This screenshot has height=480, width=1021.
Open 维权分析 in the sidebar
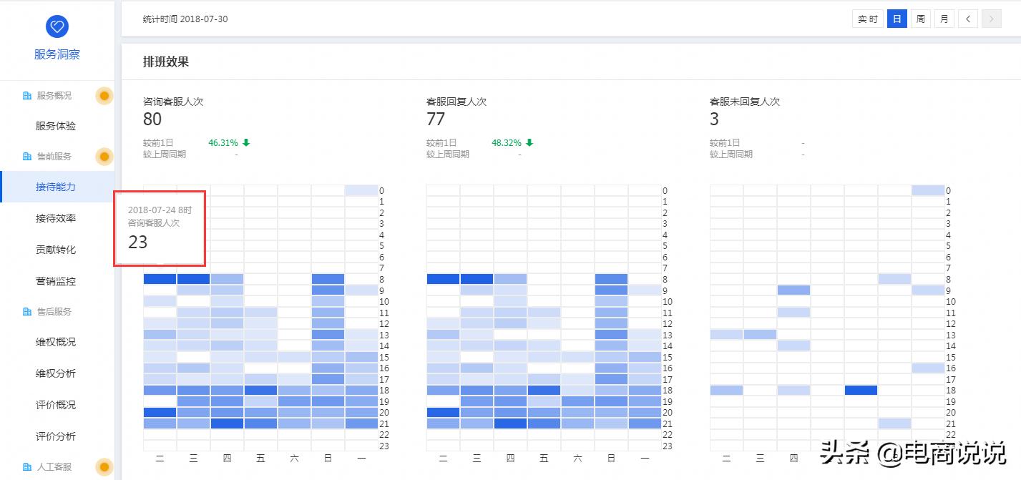tap(56, 373)
